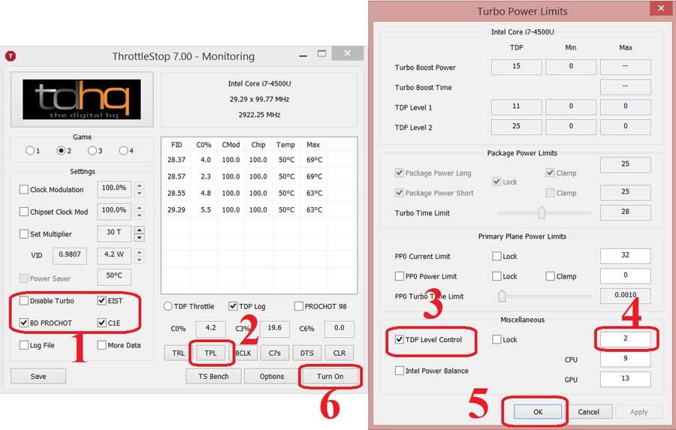This screenshot has height=430, width=676.
Task: Maximize the ThrottleStop window
Action: point(321,53)
